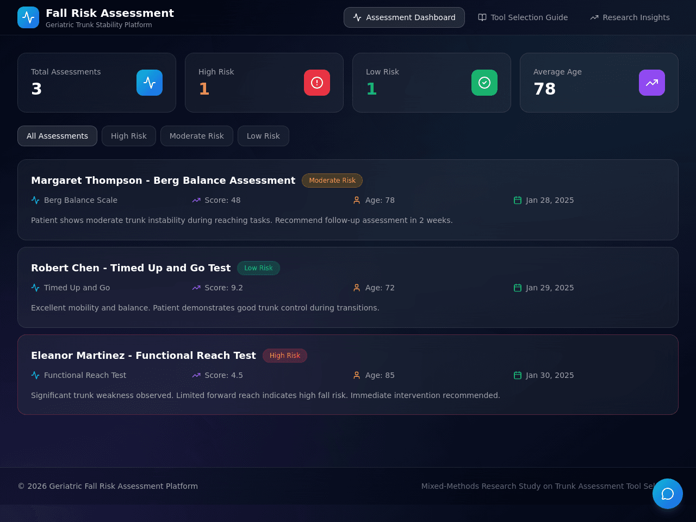Click note 'Excellent mobility and balance'

[x=205, y=308]
